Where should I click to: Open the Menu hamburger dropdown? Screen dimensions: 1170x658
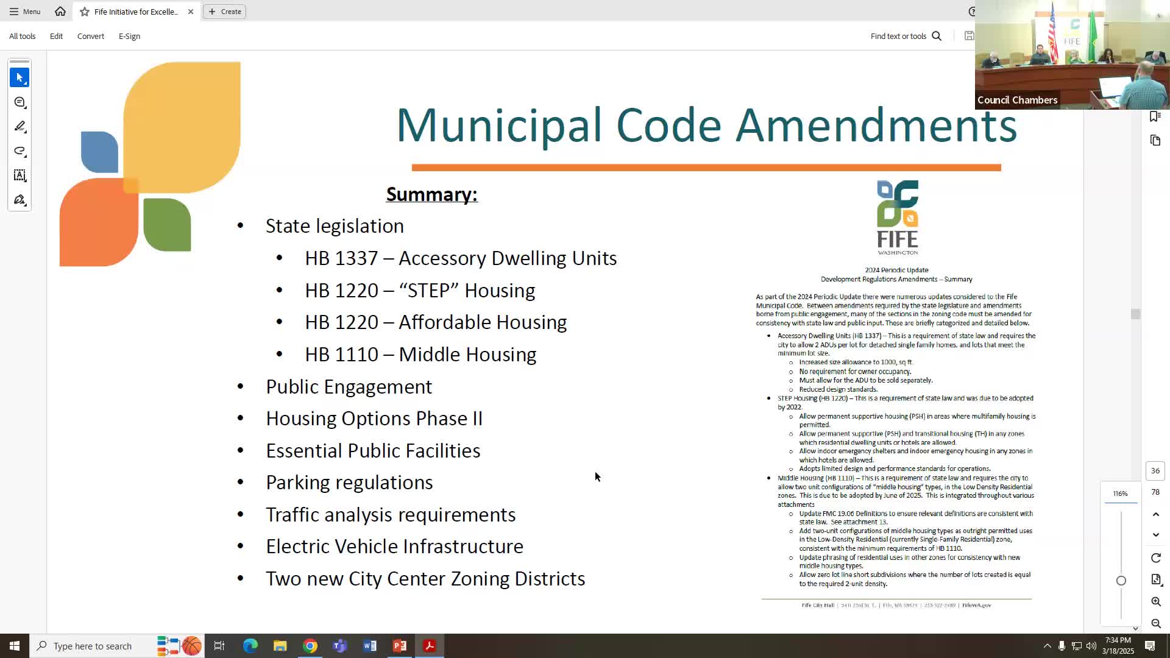coord(25,12)
